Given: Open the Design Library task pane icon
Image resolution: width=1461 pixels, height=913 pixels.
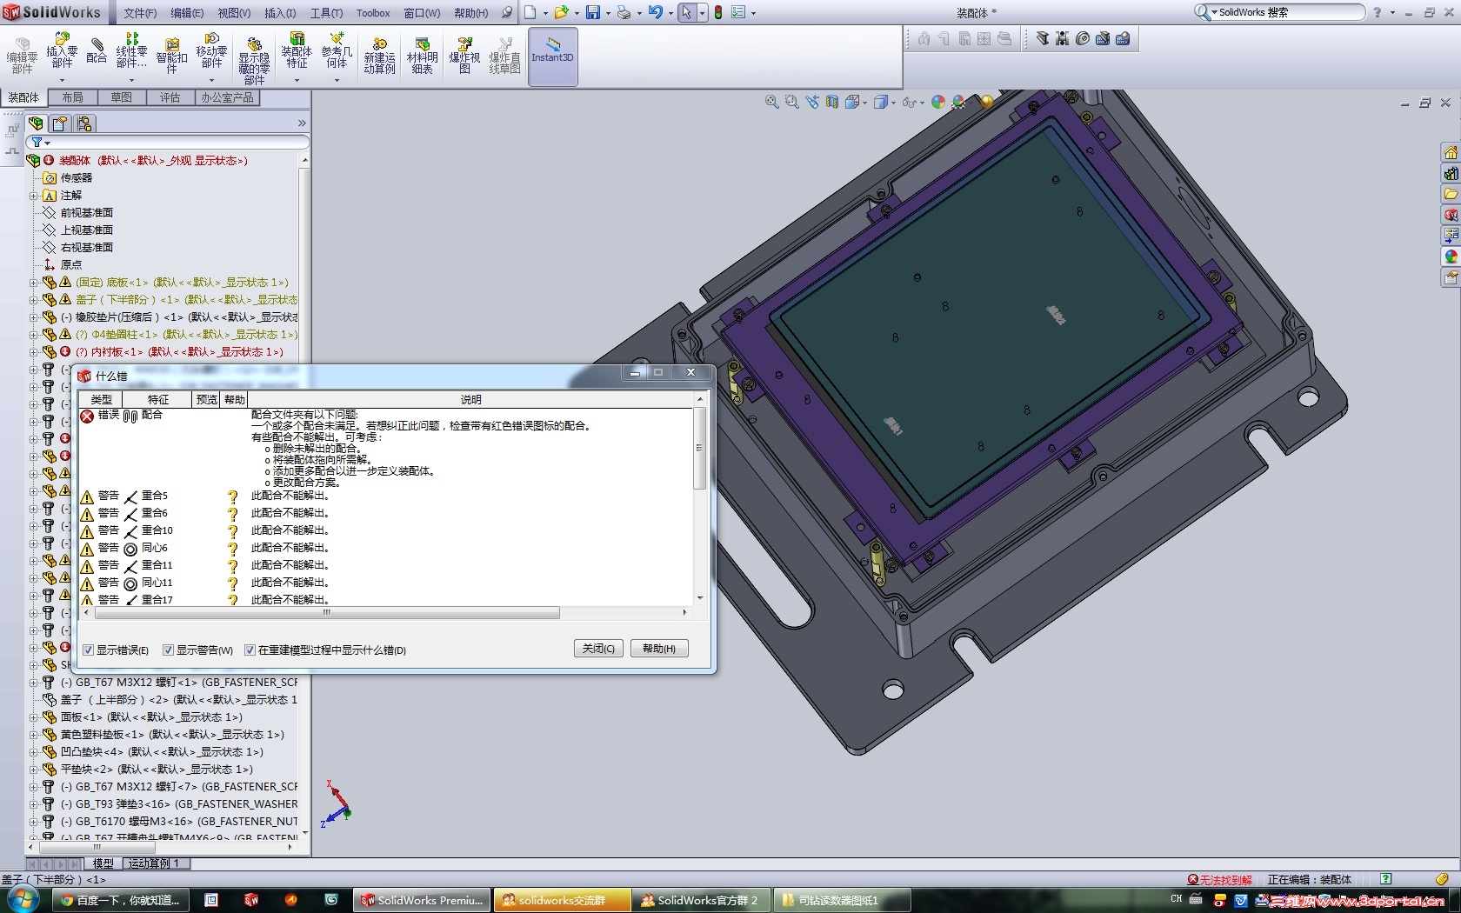Looking at the screenshot, I should coord(1450,173).
